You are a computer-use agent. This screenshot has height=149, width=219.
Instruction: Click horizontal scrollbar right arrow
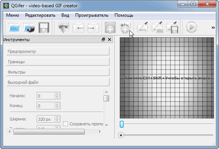(x=100, y=131)
